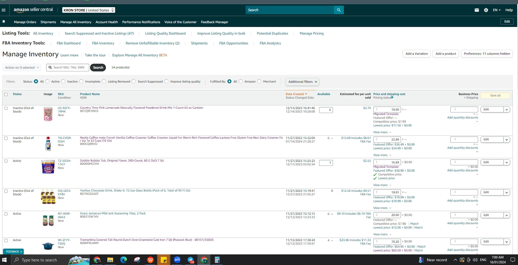Check the Nestle Coffee mate row checkbox

pos(6,138)
